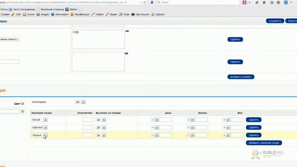Click the blue grid extension icon

(x=286, y=2)
